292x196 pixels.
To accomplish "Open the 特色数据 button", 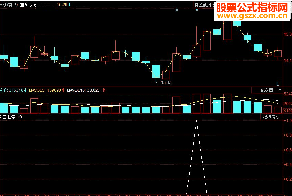I will coord(203,5).
